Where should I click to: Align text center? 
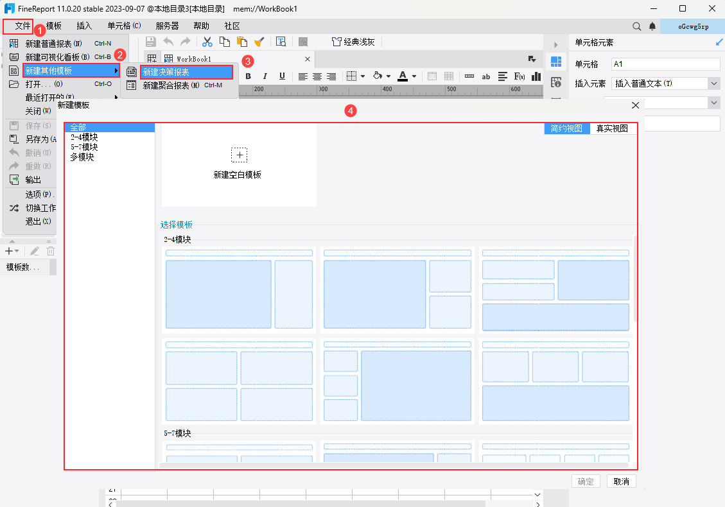click(317, 76)
